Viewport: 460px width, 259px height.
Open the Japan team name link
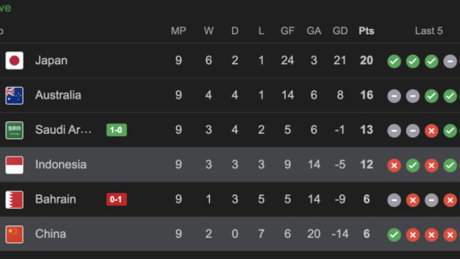tap(51, 61)
